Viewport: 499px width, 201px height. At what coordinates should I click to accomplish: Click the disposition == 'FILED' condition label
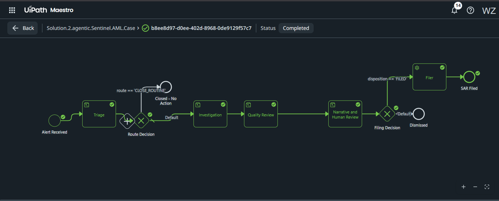click(x=387, y=79)
